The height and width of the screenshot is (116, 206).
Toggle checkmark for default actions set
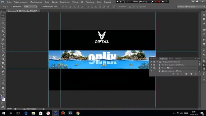(151, 62)
